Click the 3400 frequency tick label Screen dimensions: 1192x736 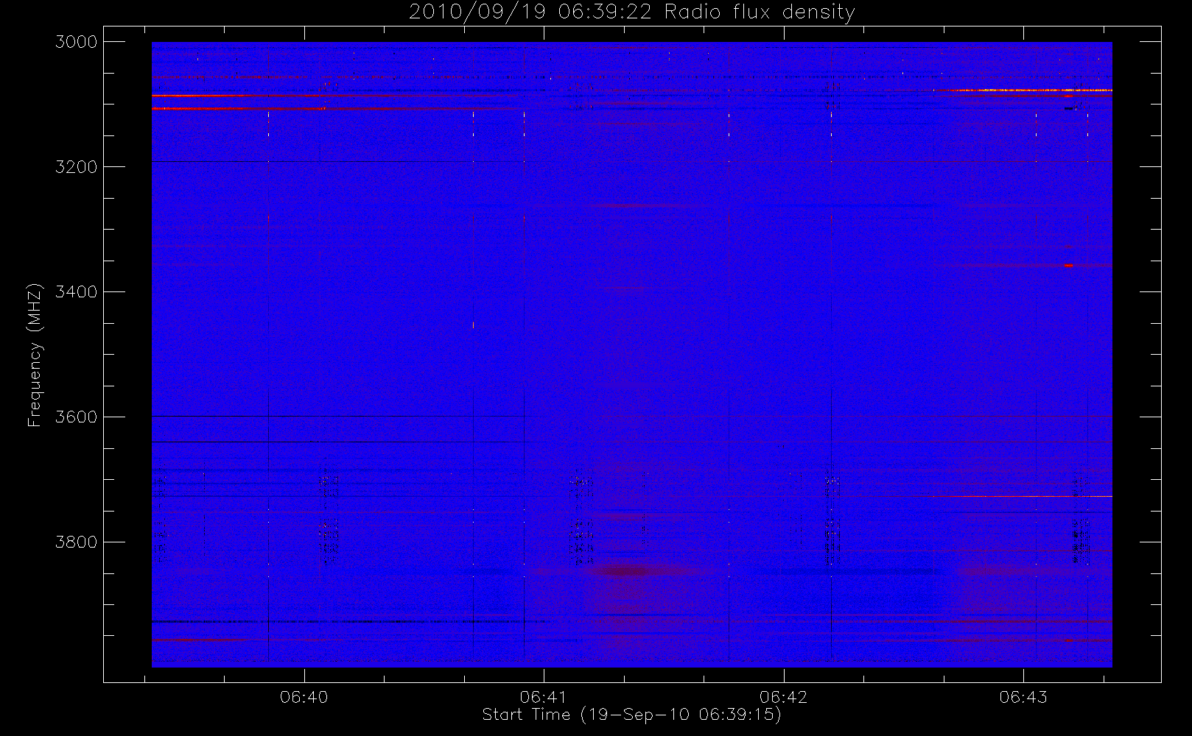pyautogui.click(x=77, y=292)
